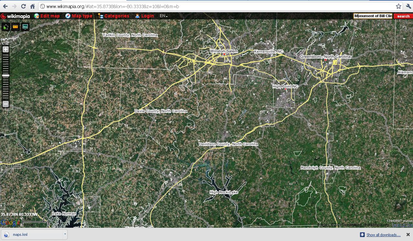413x241 pixels.
Task: Bookmark this page with the star
Action: pos(398,6)
